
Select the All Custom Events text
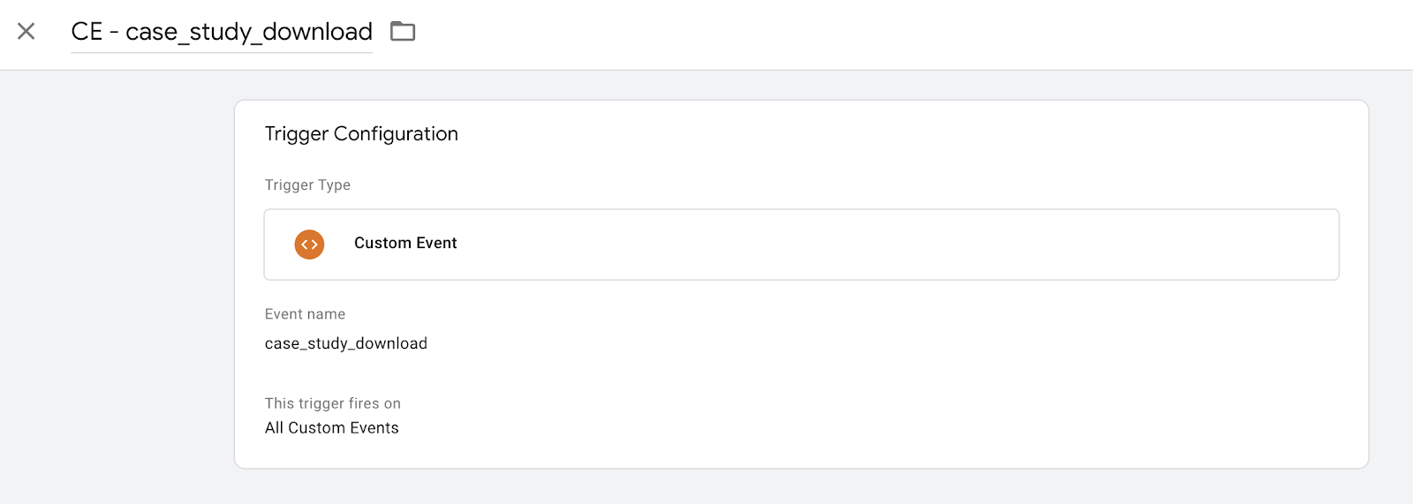[332, 428]
